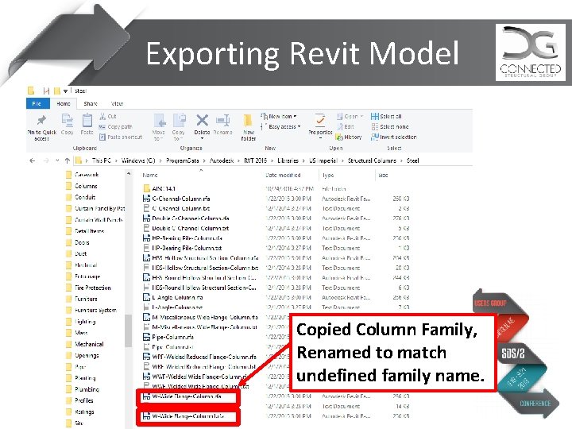Viewport: 572px width, 429px height.
Task: Select the Profiles folder in sidebar
Action: pos(79,400)
